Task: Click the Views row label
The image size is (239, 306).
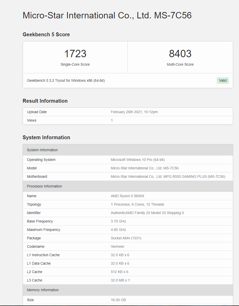Action: tap(32, 120)
